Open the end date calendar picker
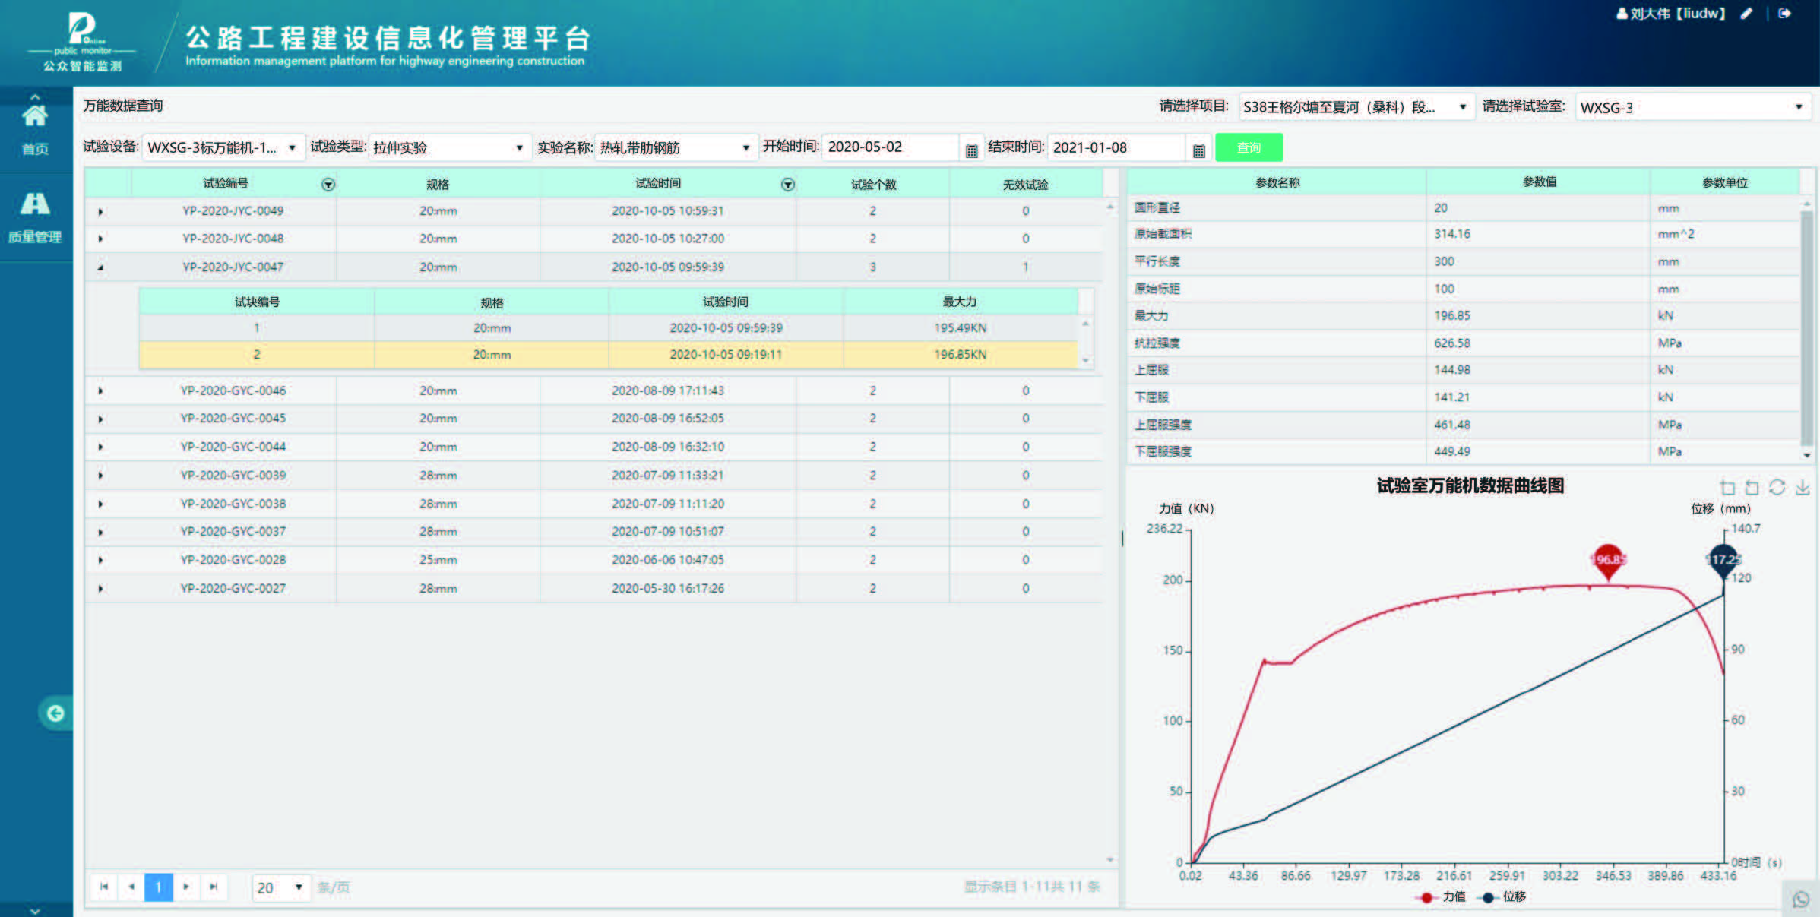Viewport: 1820px width, 917px height. point(1199,150)
